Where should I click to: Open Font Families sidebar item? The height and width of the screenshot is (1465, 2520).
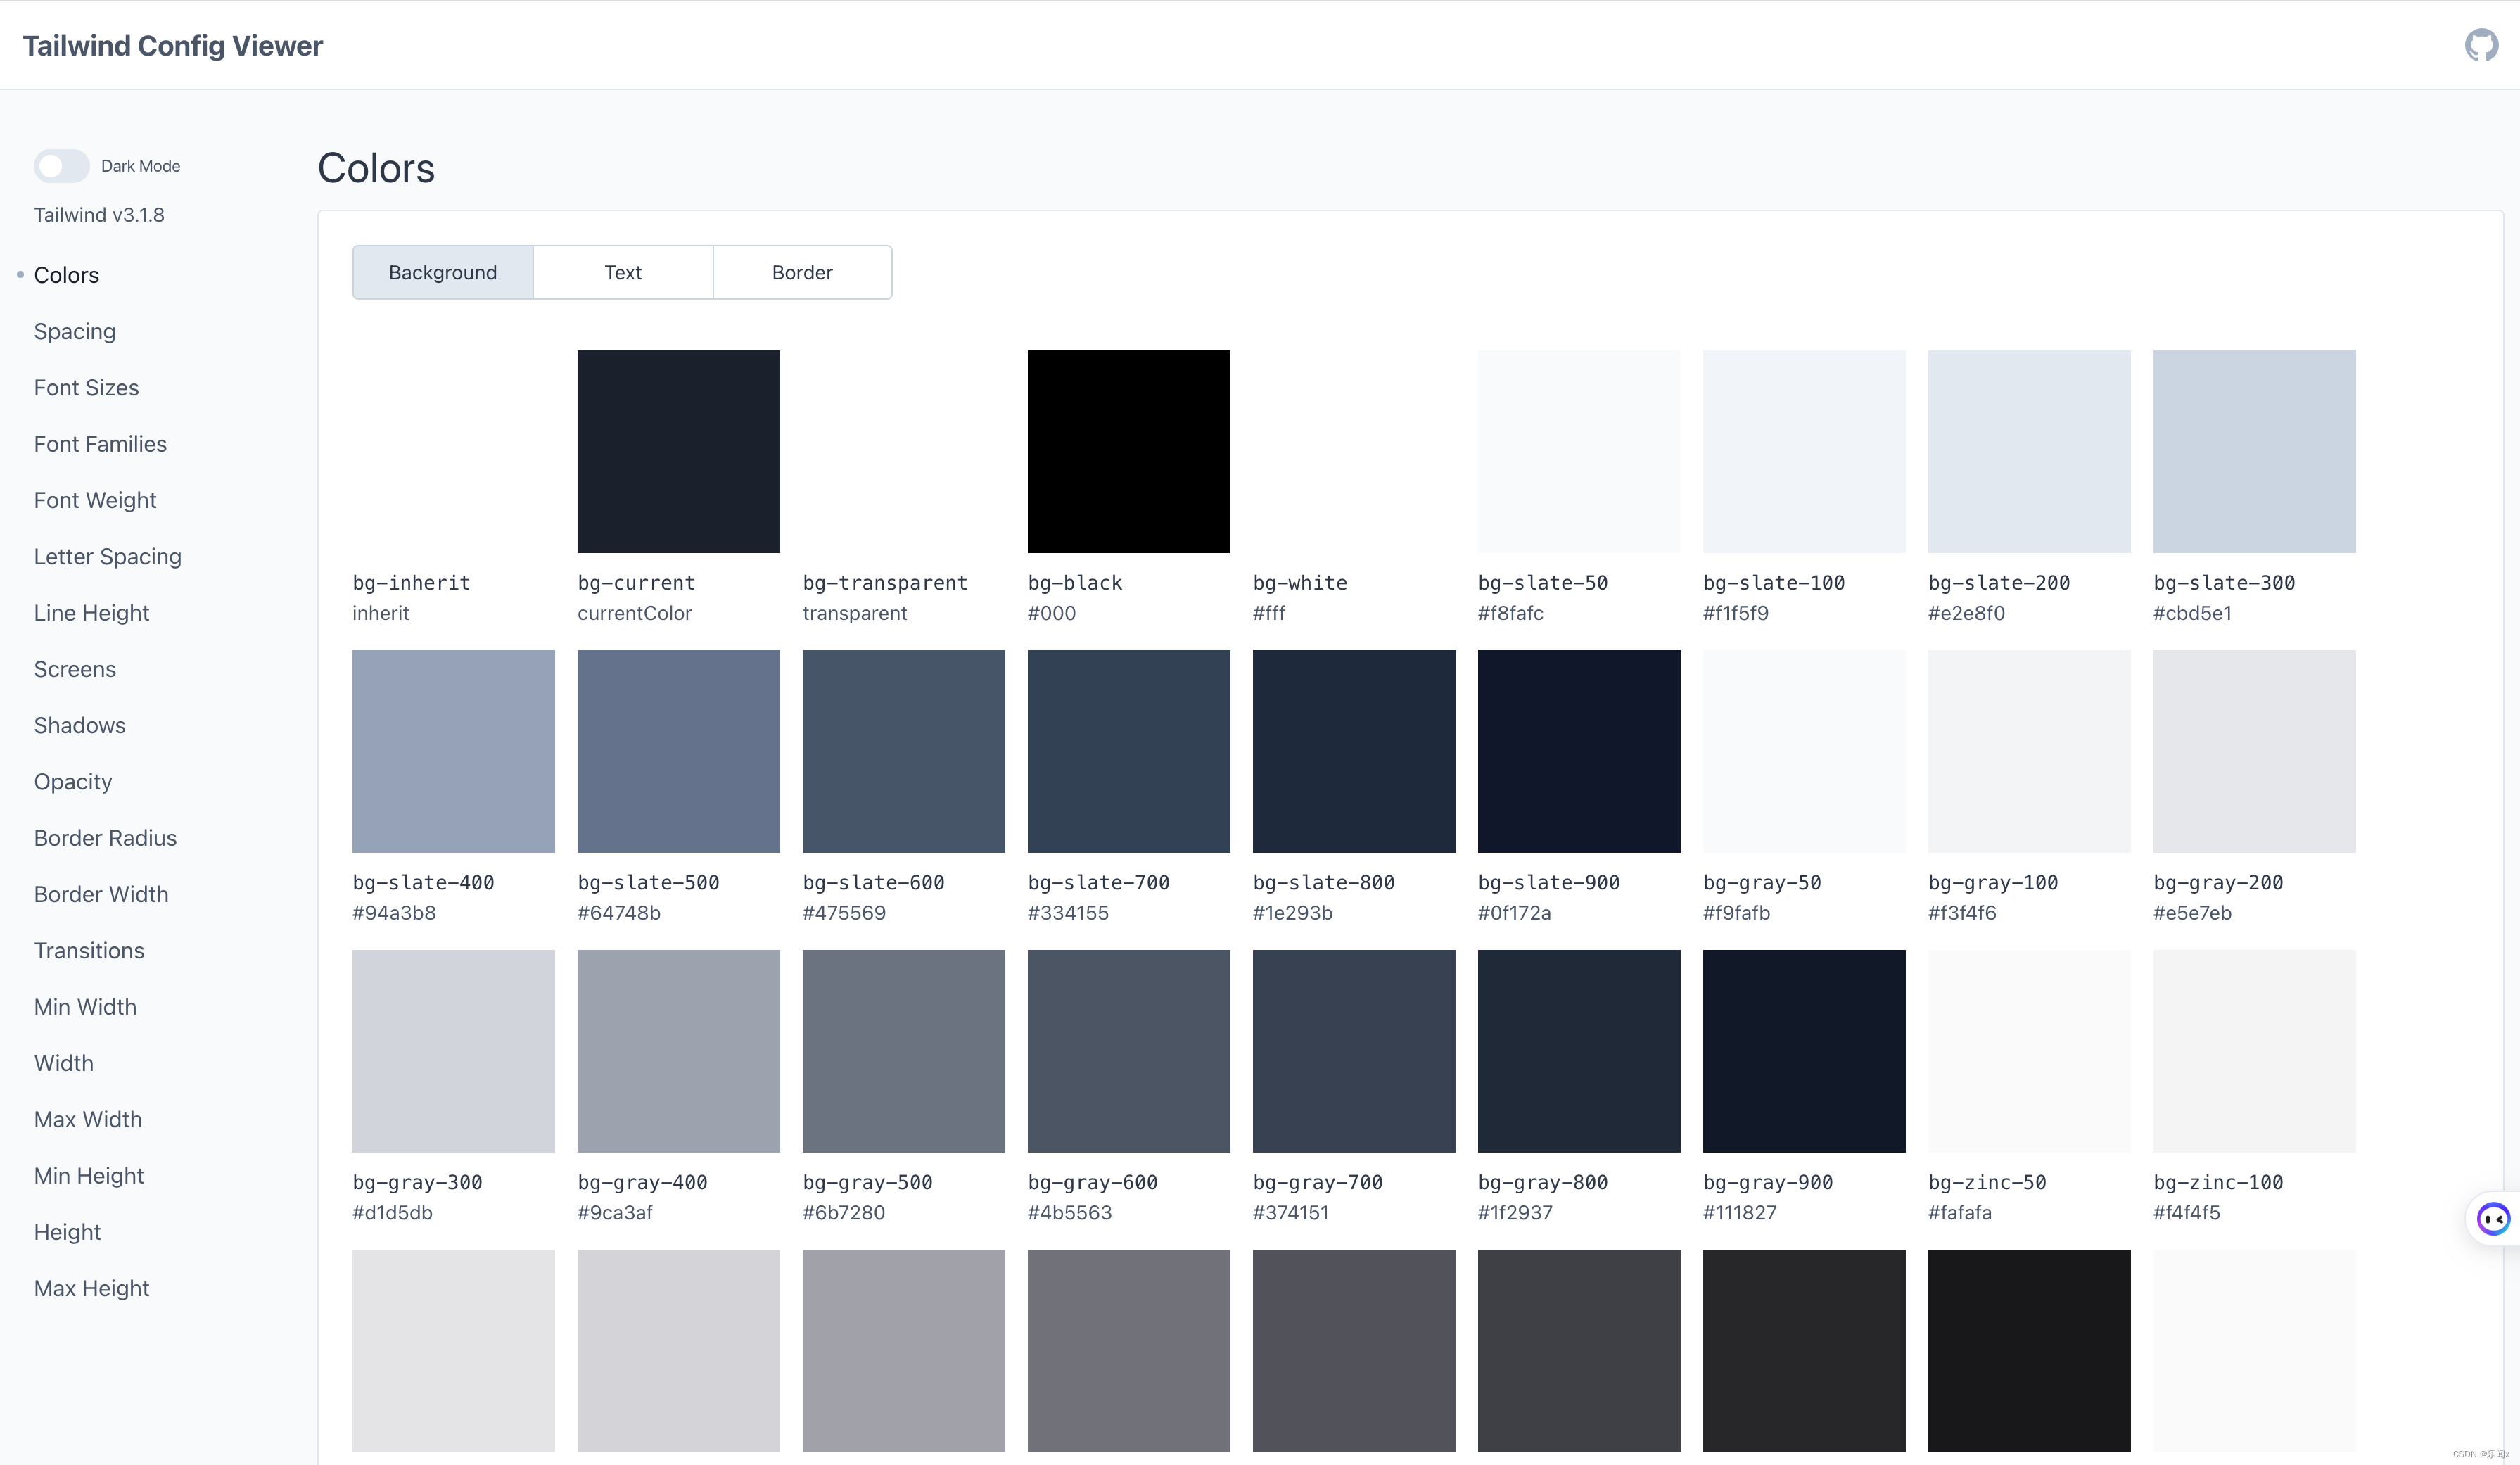99,443
